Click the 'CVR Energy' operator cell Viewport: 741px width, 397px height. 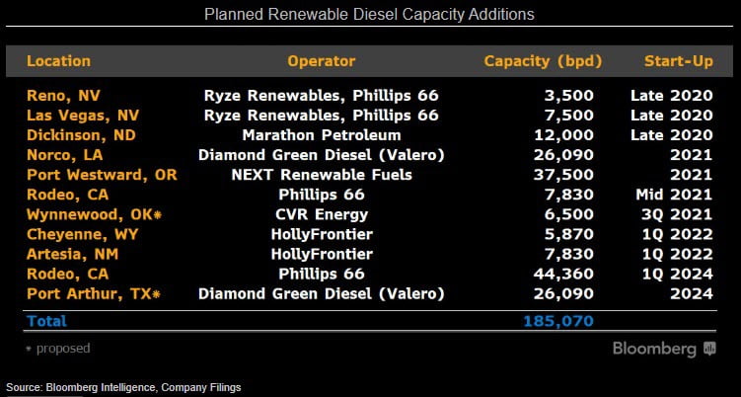322,215
